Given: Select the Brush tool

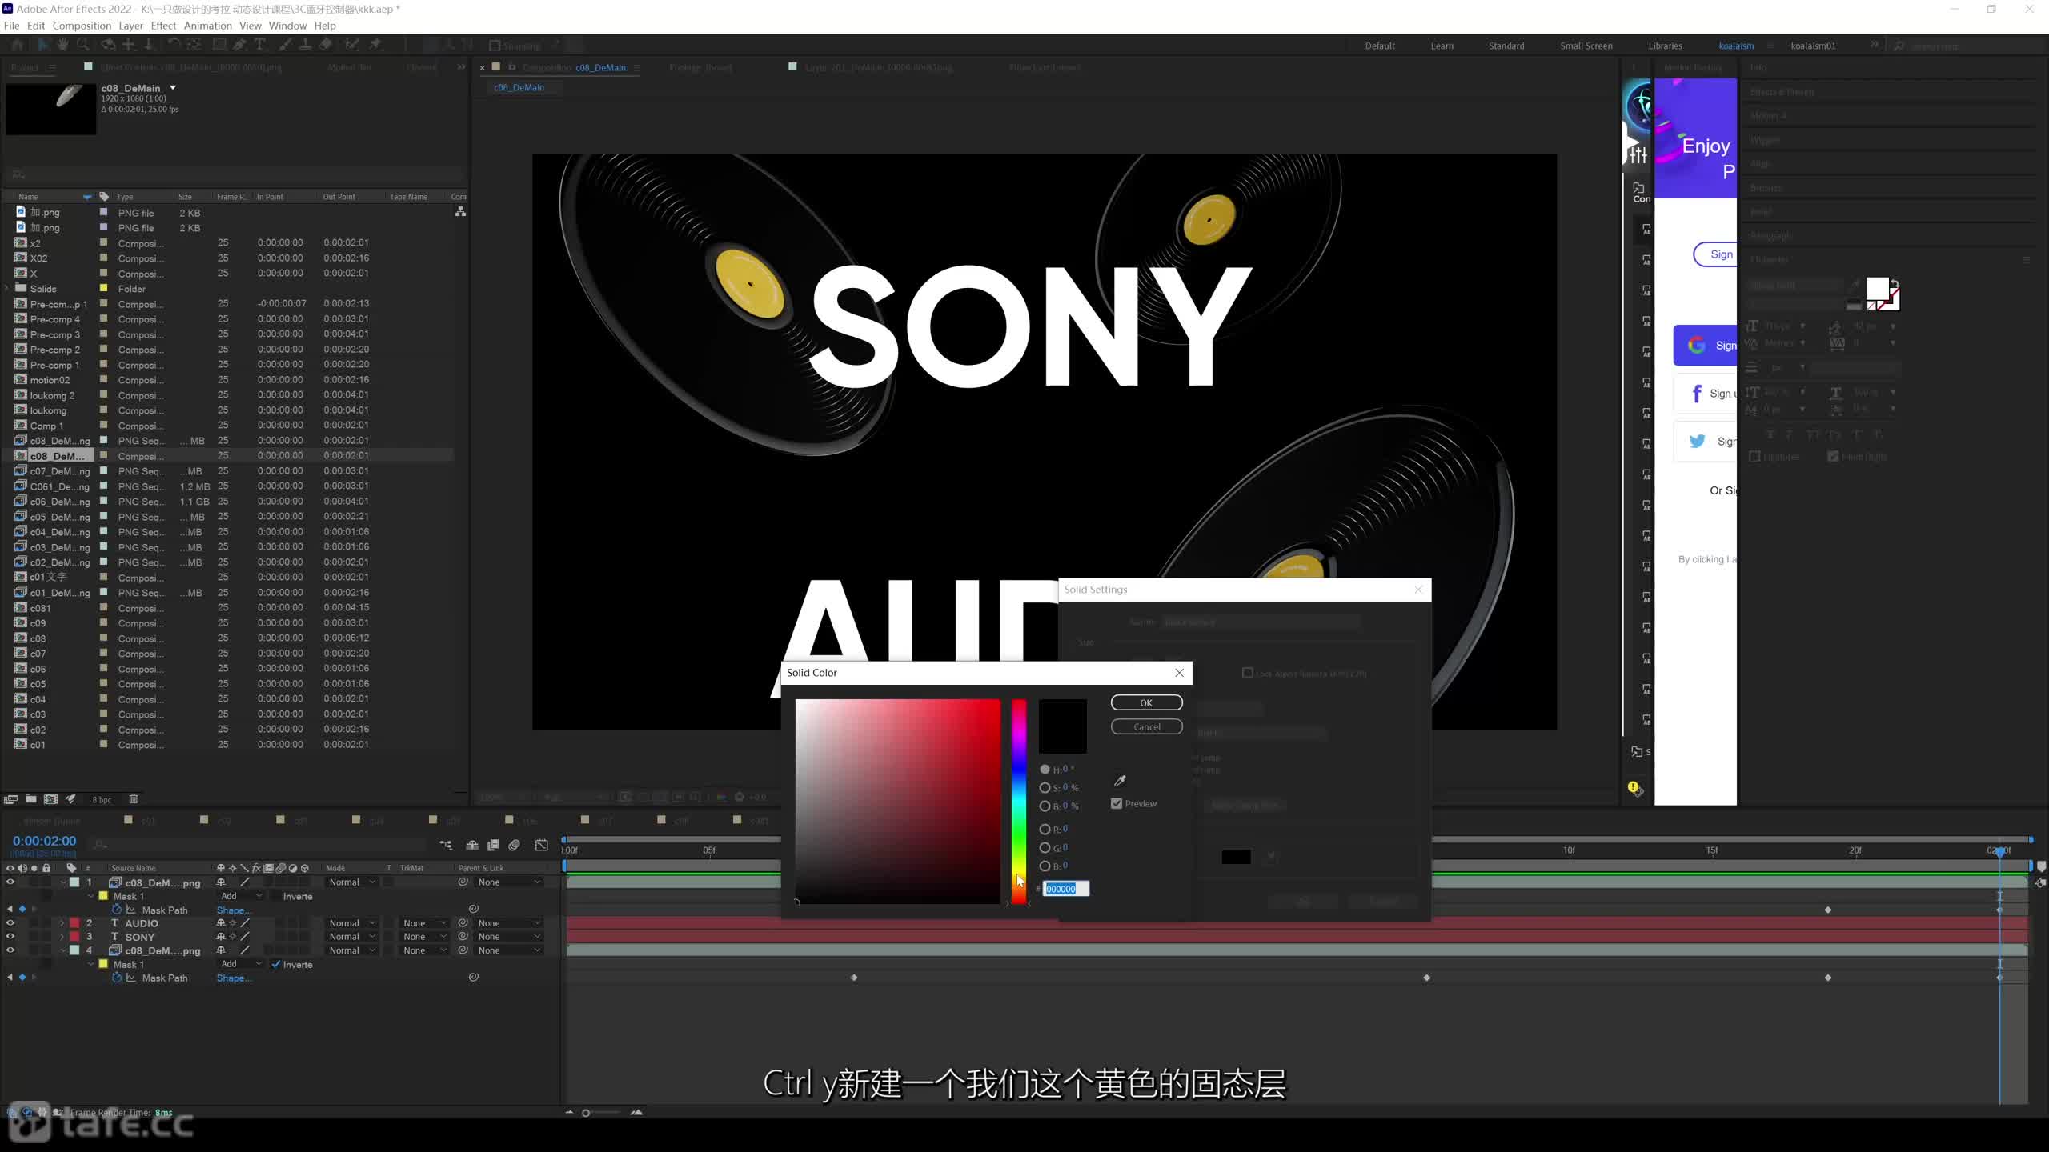Looking at the screenshot, I should tap(286, 46).
